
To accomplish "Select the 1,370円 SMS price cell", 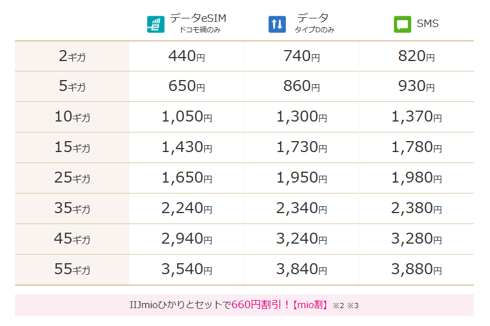I will point(416,117).
